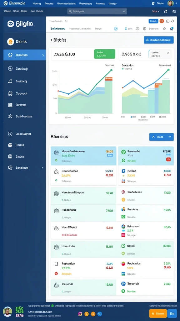Viewport: 180px width, 321px height.
Task: Click the endpoint of the green chart line
Action: point(111,70)
